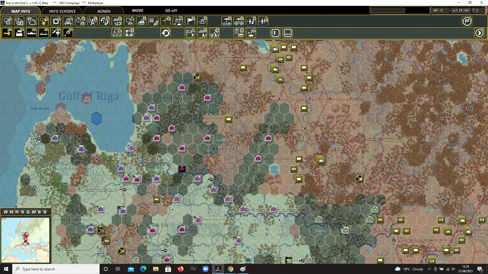Viewport: 488px width, 274px height.
Task: Toggle the G map zone jump button
Action: point(28,212)
